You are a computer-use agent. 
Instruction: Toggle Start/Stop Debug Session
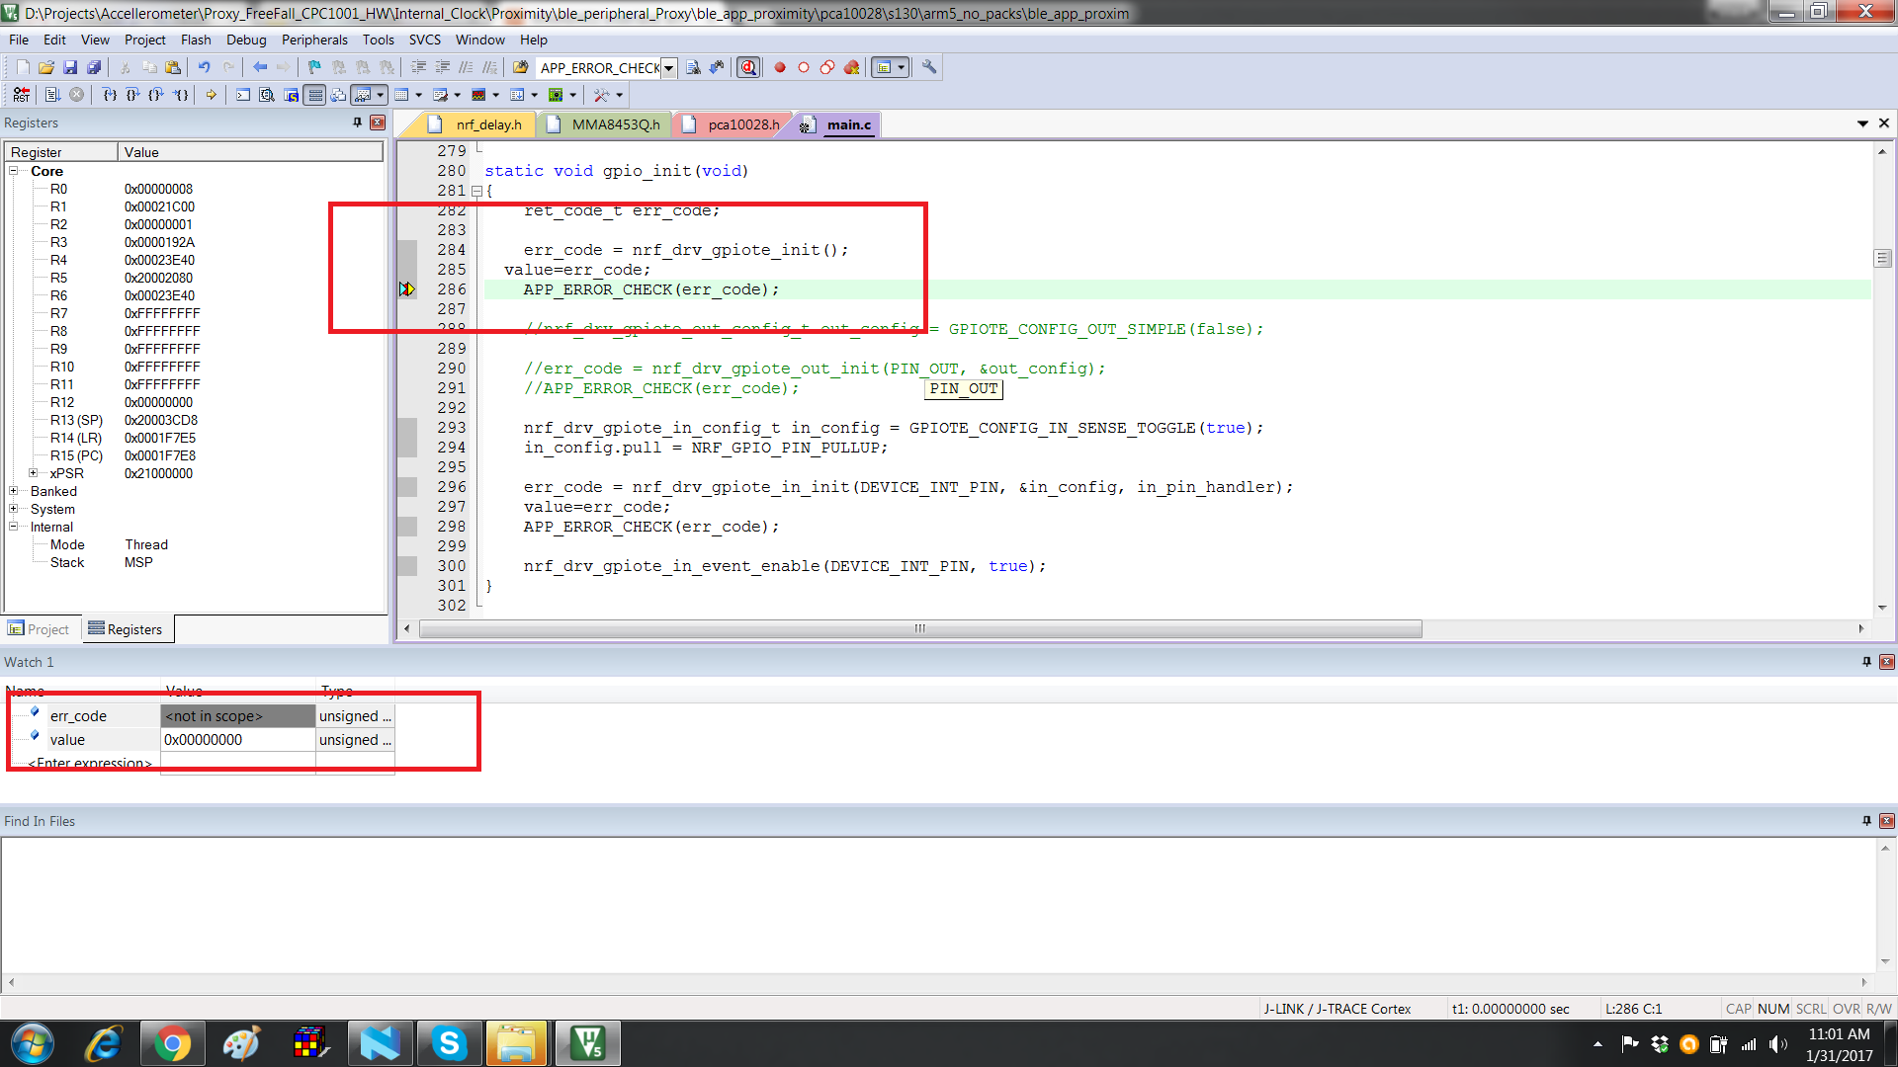pos(748,67)
